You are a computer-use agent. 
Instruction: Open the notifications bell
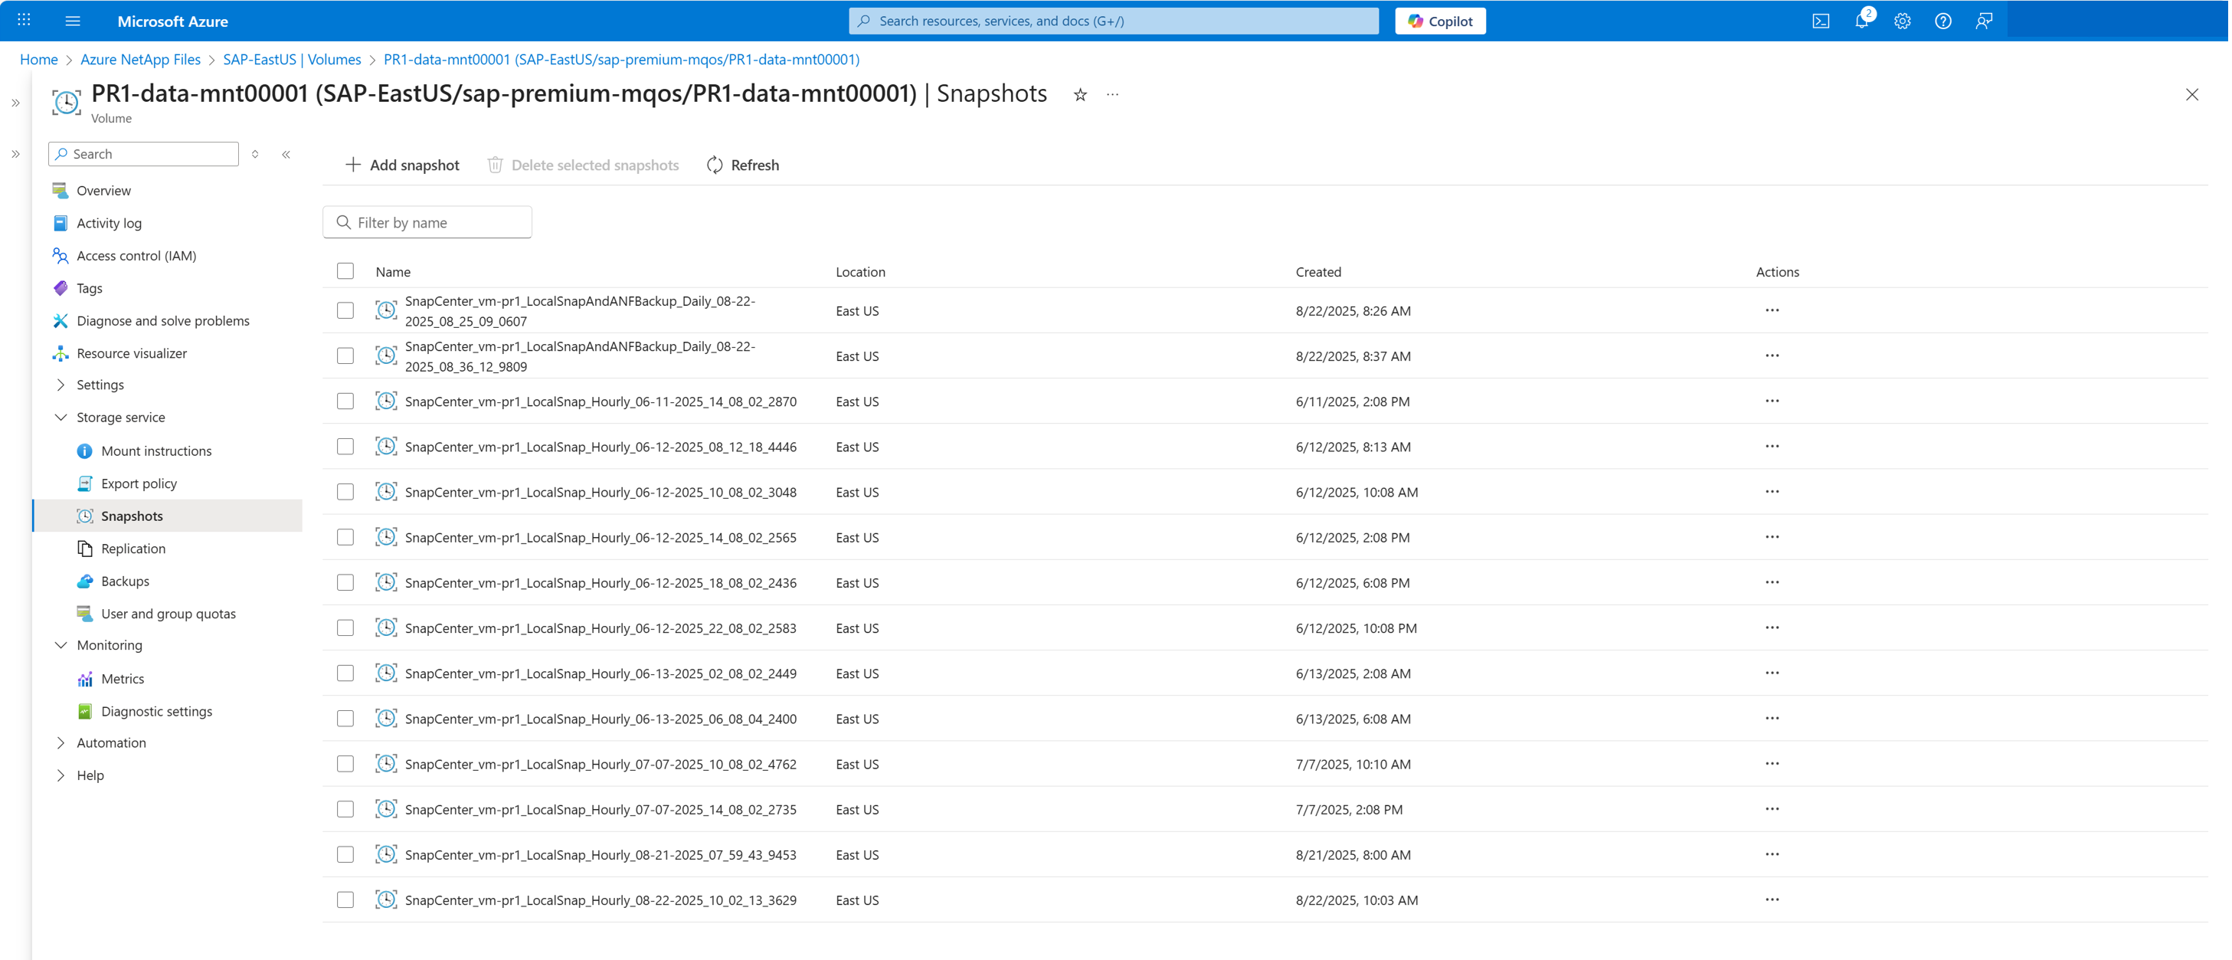tap(1861, 21)
